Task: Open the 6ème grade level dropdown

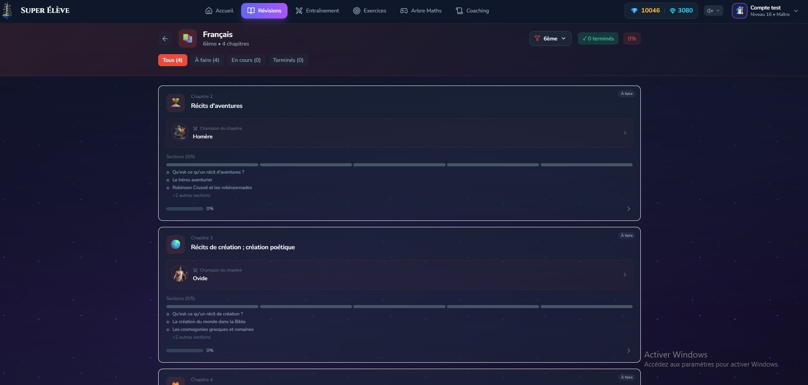Action: 550,39
